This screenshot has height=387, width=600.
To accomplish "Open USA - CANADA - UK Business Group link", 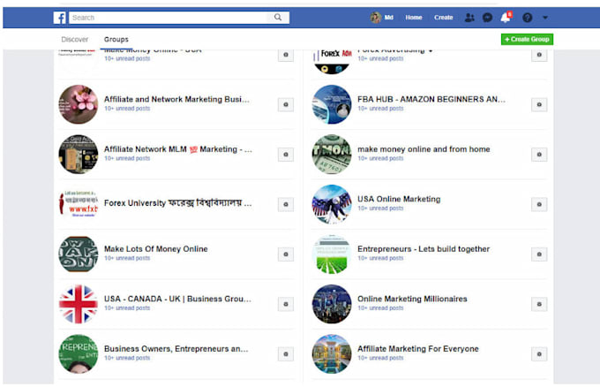I will 177,299.
